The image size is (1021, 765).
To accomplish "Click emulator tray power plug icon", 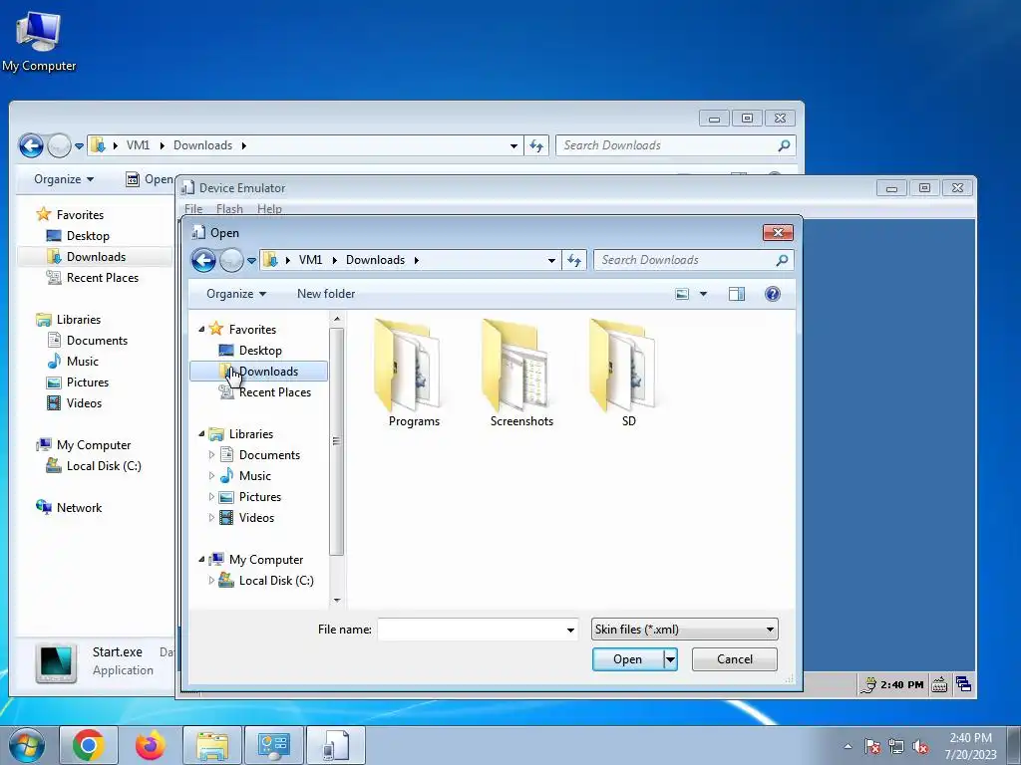I will point(868,684).
